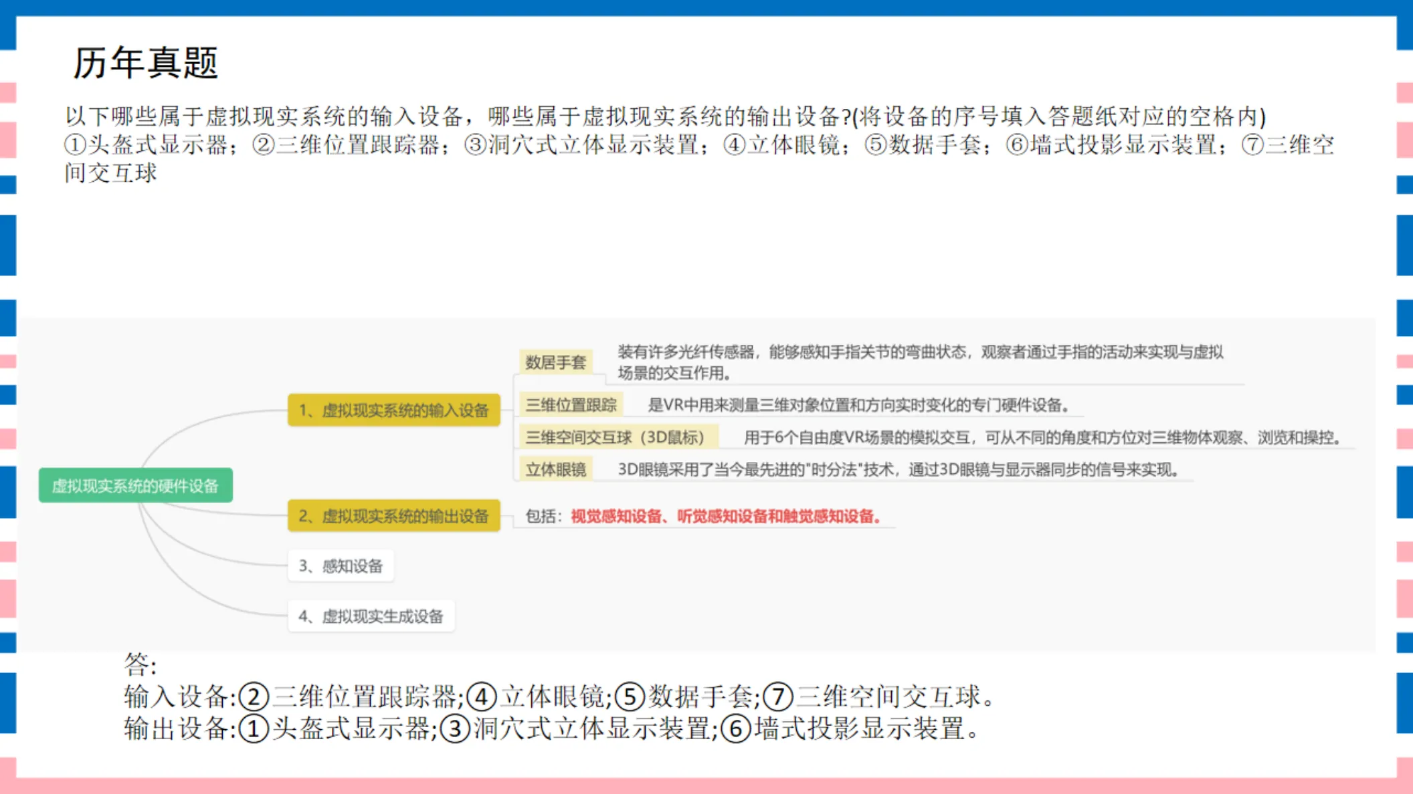The image size is (1413, 794).
Task: Click the description 是VR中用来测量三维对象位置
Action: (x=860, y=405)
